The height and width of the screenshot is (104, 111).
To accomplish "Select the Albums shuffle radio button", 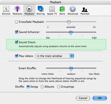I will [x=42, y=87].
